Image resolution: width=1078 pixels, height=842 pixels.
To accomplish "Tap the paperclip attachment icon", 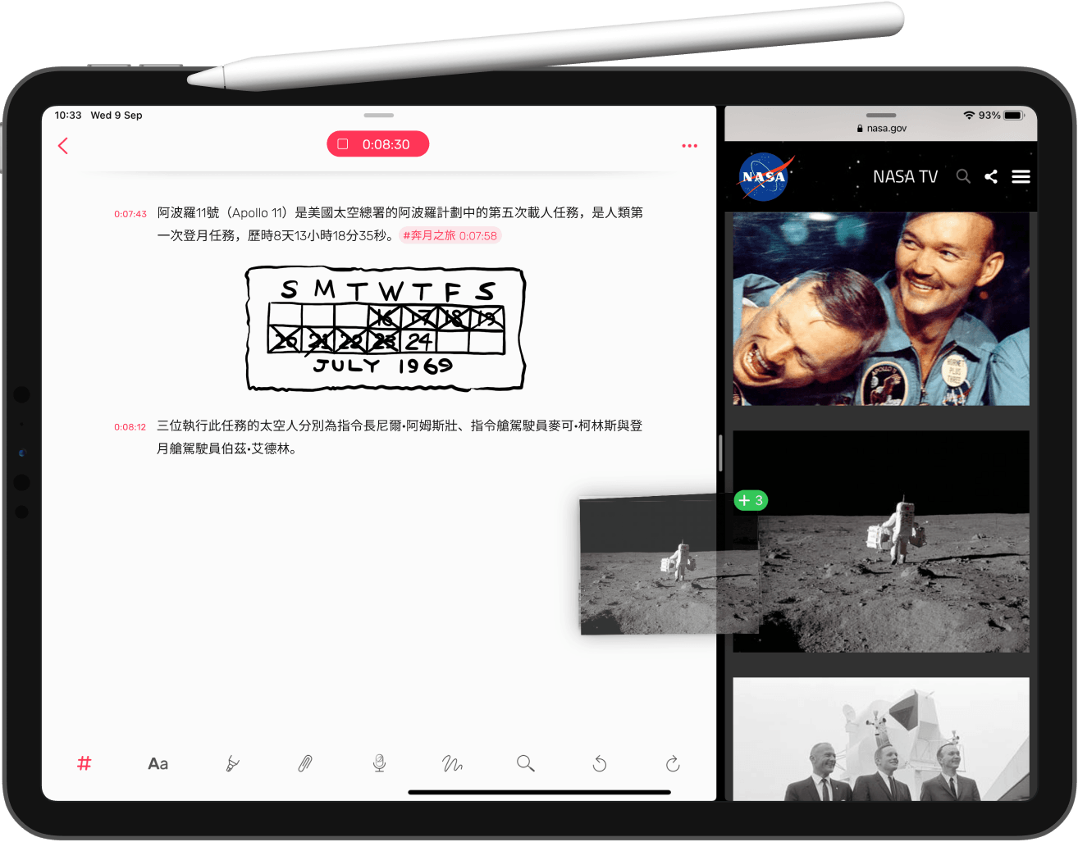I will click(304, 764).
